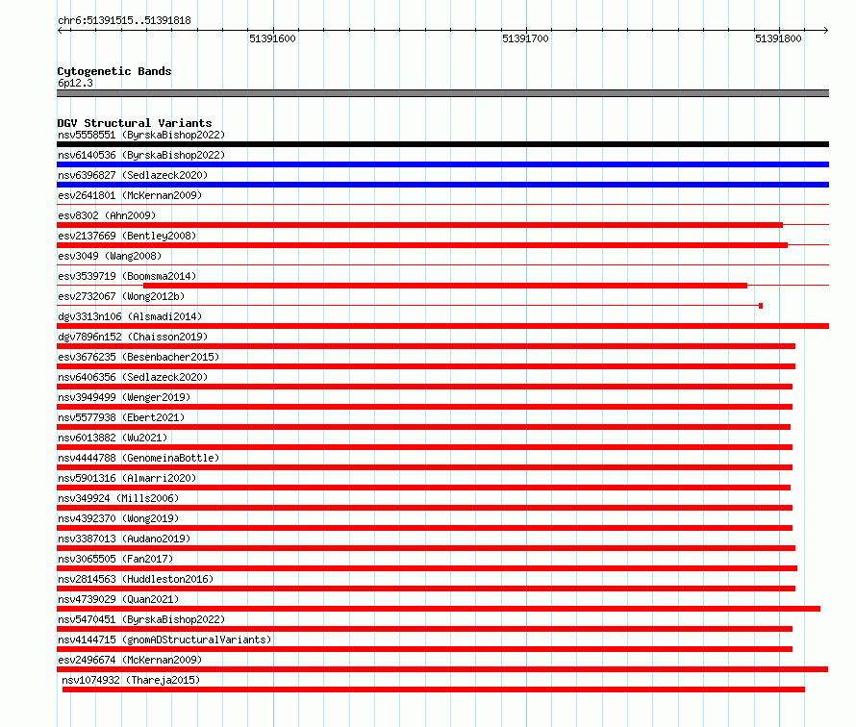The width and height of the screenshot is (856, 727).
Task: Open dgv3313n106 (Alsmadi2014) label
Action: (x=130, y=316)
